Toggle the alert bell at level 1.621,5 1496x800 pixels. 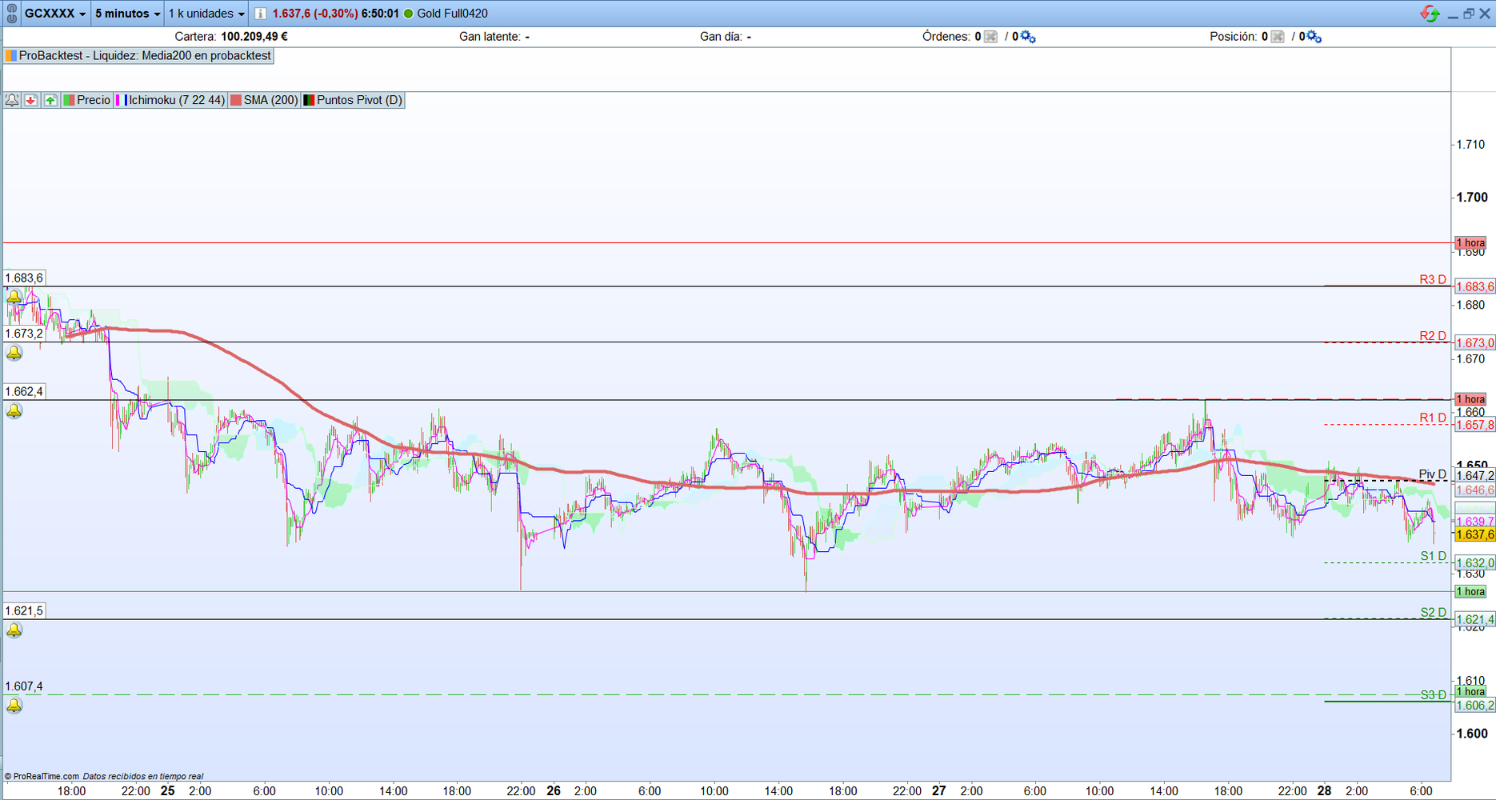tap(14, 630)
